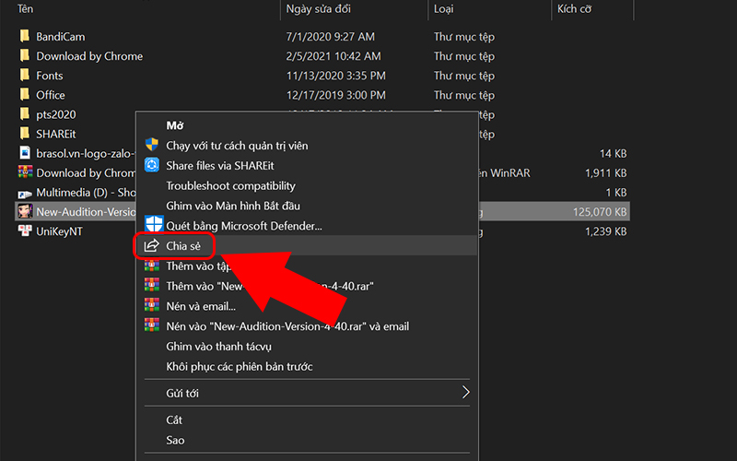Click the Microsoft Defender shield icon
This screenshot has width=737, height=461.
(154, 224)
